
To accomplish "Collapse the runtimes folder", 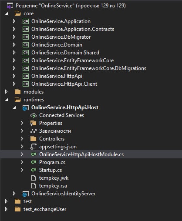I will point(7,100).
